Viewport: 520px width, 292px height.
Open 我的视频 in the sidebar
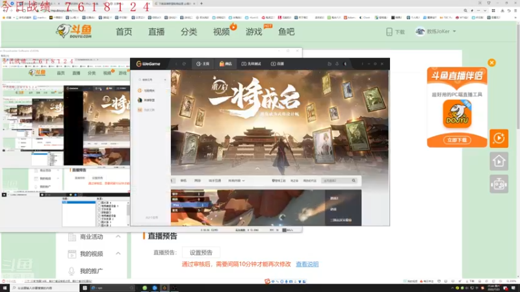pyautogui.click(x=91, y=254)
